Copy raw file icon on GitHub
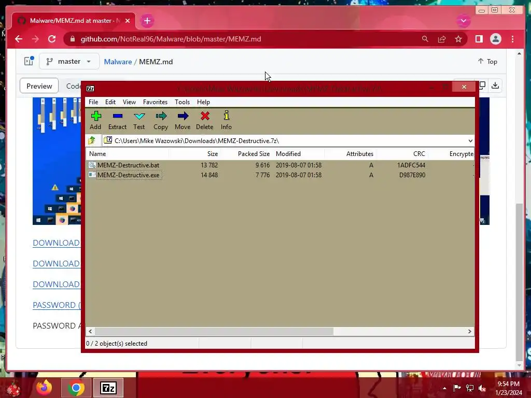The width and height of the screenshot is (531, 398). click(482, 86)
